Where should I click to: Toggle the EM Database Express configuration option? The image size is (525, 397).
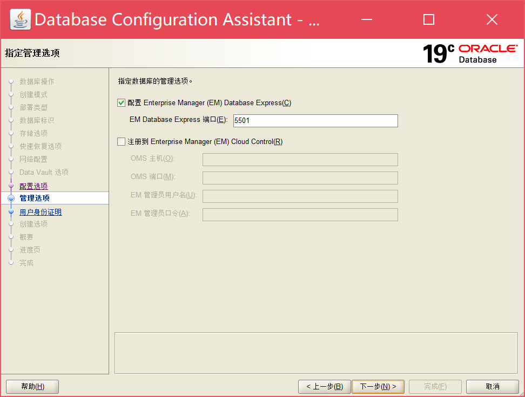pyautogui.click(x=120, y=102)
